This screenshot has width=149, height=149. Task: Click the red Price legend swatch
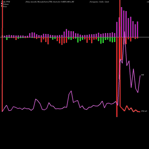(x=1, y=6)
